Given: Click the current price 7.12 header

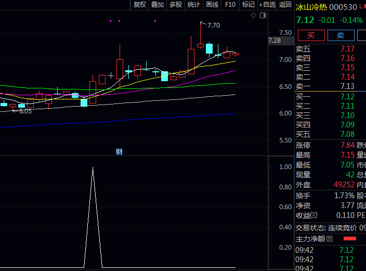Looking at the screenshot, I should click(x=305, y=20).
